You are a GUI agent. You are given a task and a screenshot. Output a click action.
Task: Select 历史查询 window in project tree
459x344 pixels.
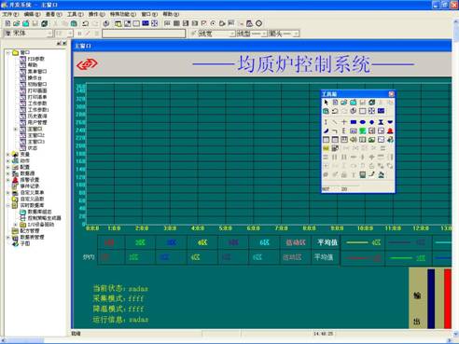click(37, 116)
